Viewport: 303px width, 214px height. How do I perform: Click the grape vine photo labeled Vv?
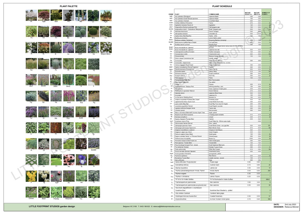pyautogui.click(x=81, y=127)
